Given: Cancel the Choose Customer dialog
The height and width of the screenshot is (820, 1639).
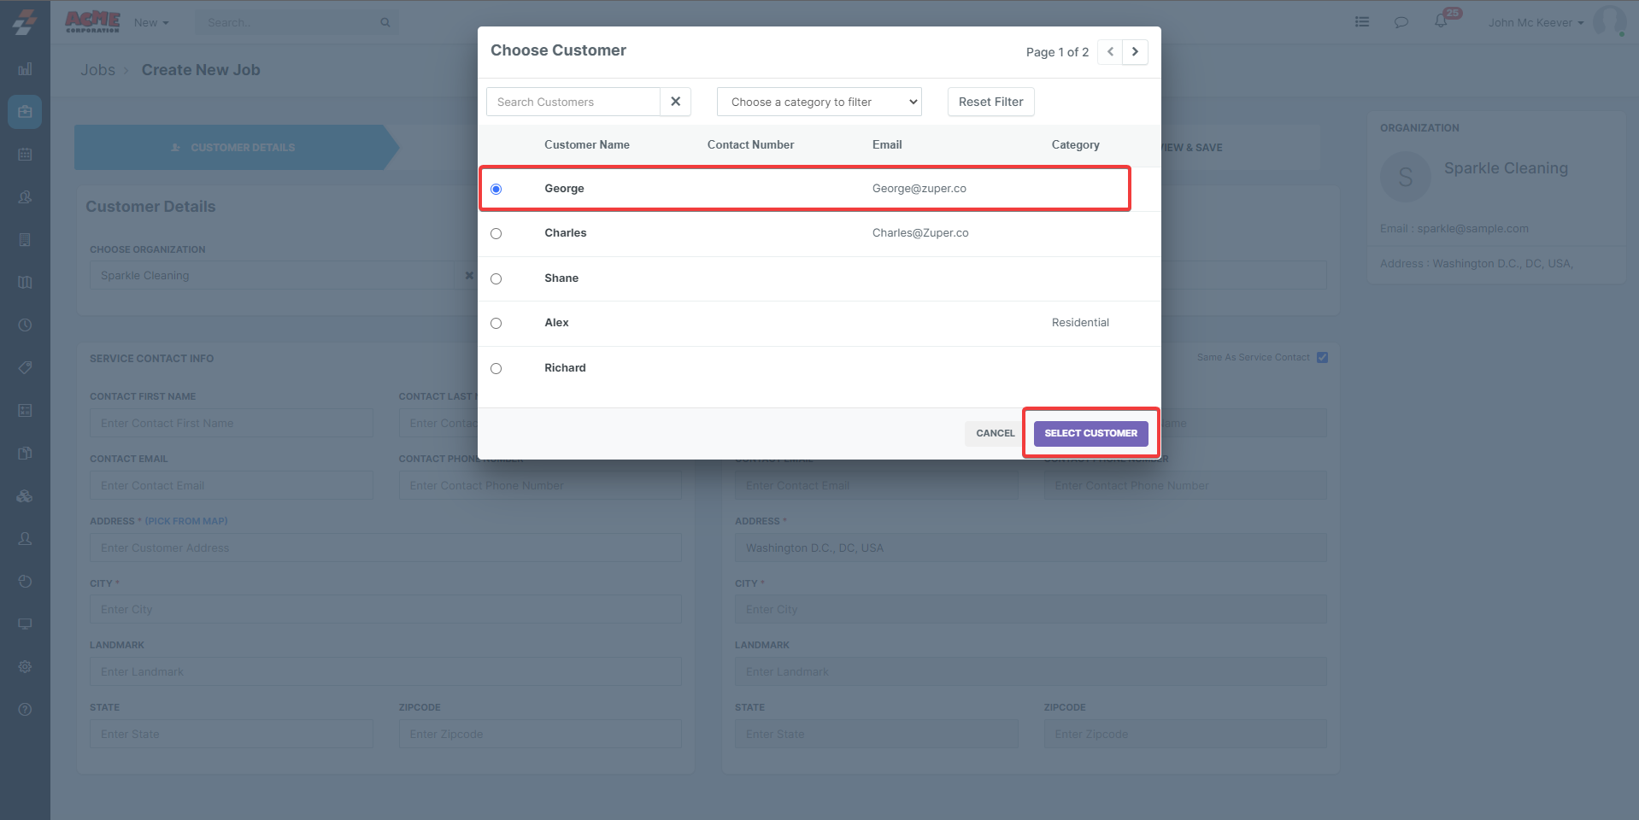Looking at the screenshot, I should tap(995, 433).
